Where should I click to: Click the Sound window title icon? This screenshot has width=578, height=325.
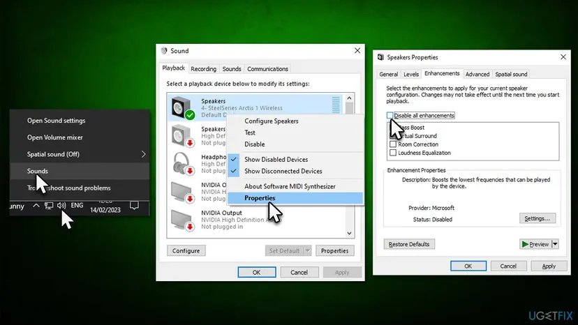point(164,50)
